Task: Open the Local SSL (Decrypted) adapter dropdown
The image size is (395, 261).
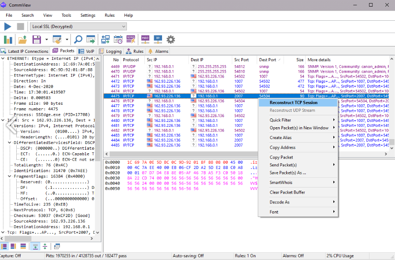Action: click(78, 26)
